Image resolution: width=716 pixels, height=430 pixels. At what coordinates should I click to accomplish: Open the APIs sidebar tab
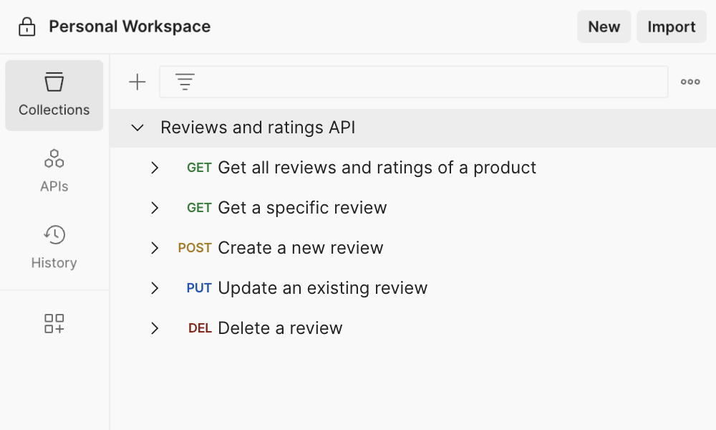(x=54, y=171)
